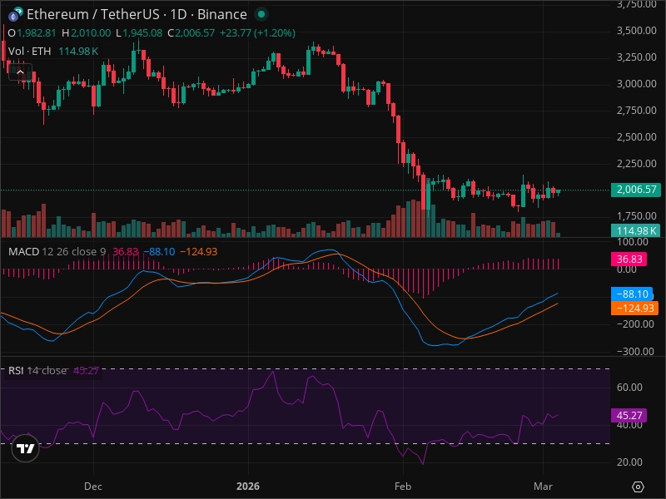666x499 pixels.
Task: Click the -88.10 MACD line axis tag
Action: click(x=632, y=294)
